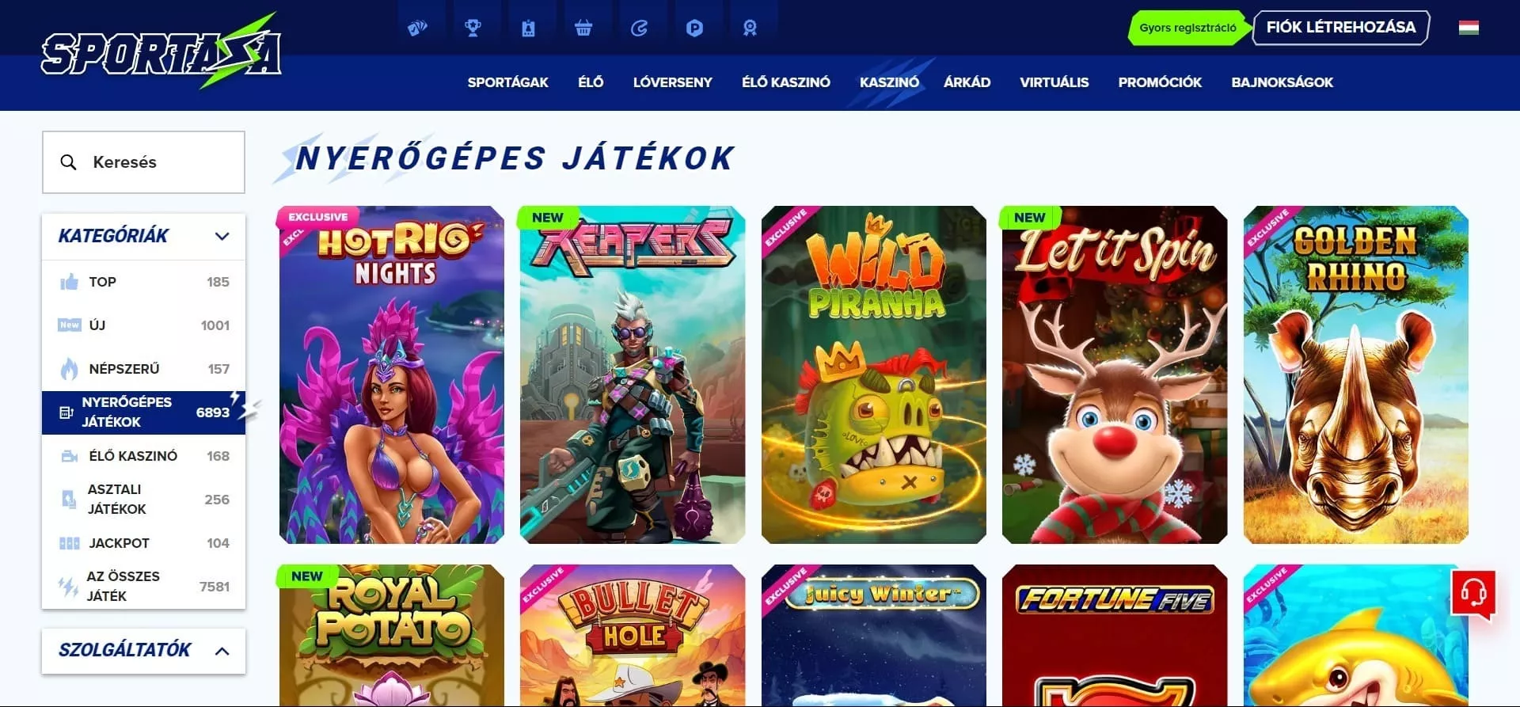Click the Gyors regisztráció button
The width and height of the screenshot is (1520, 707).
click(1187, 28)
